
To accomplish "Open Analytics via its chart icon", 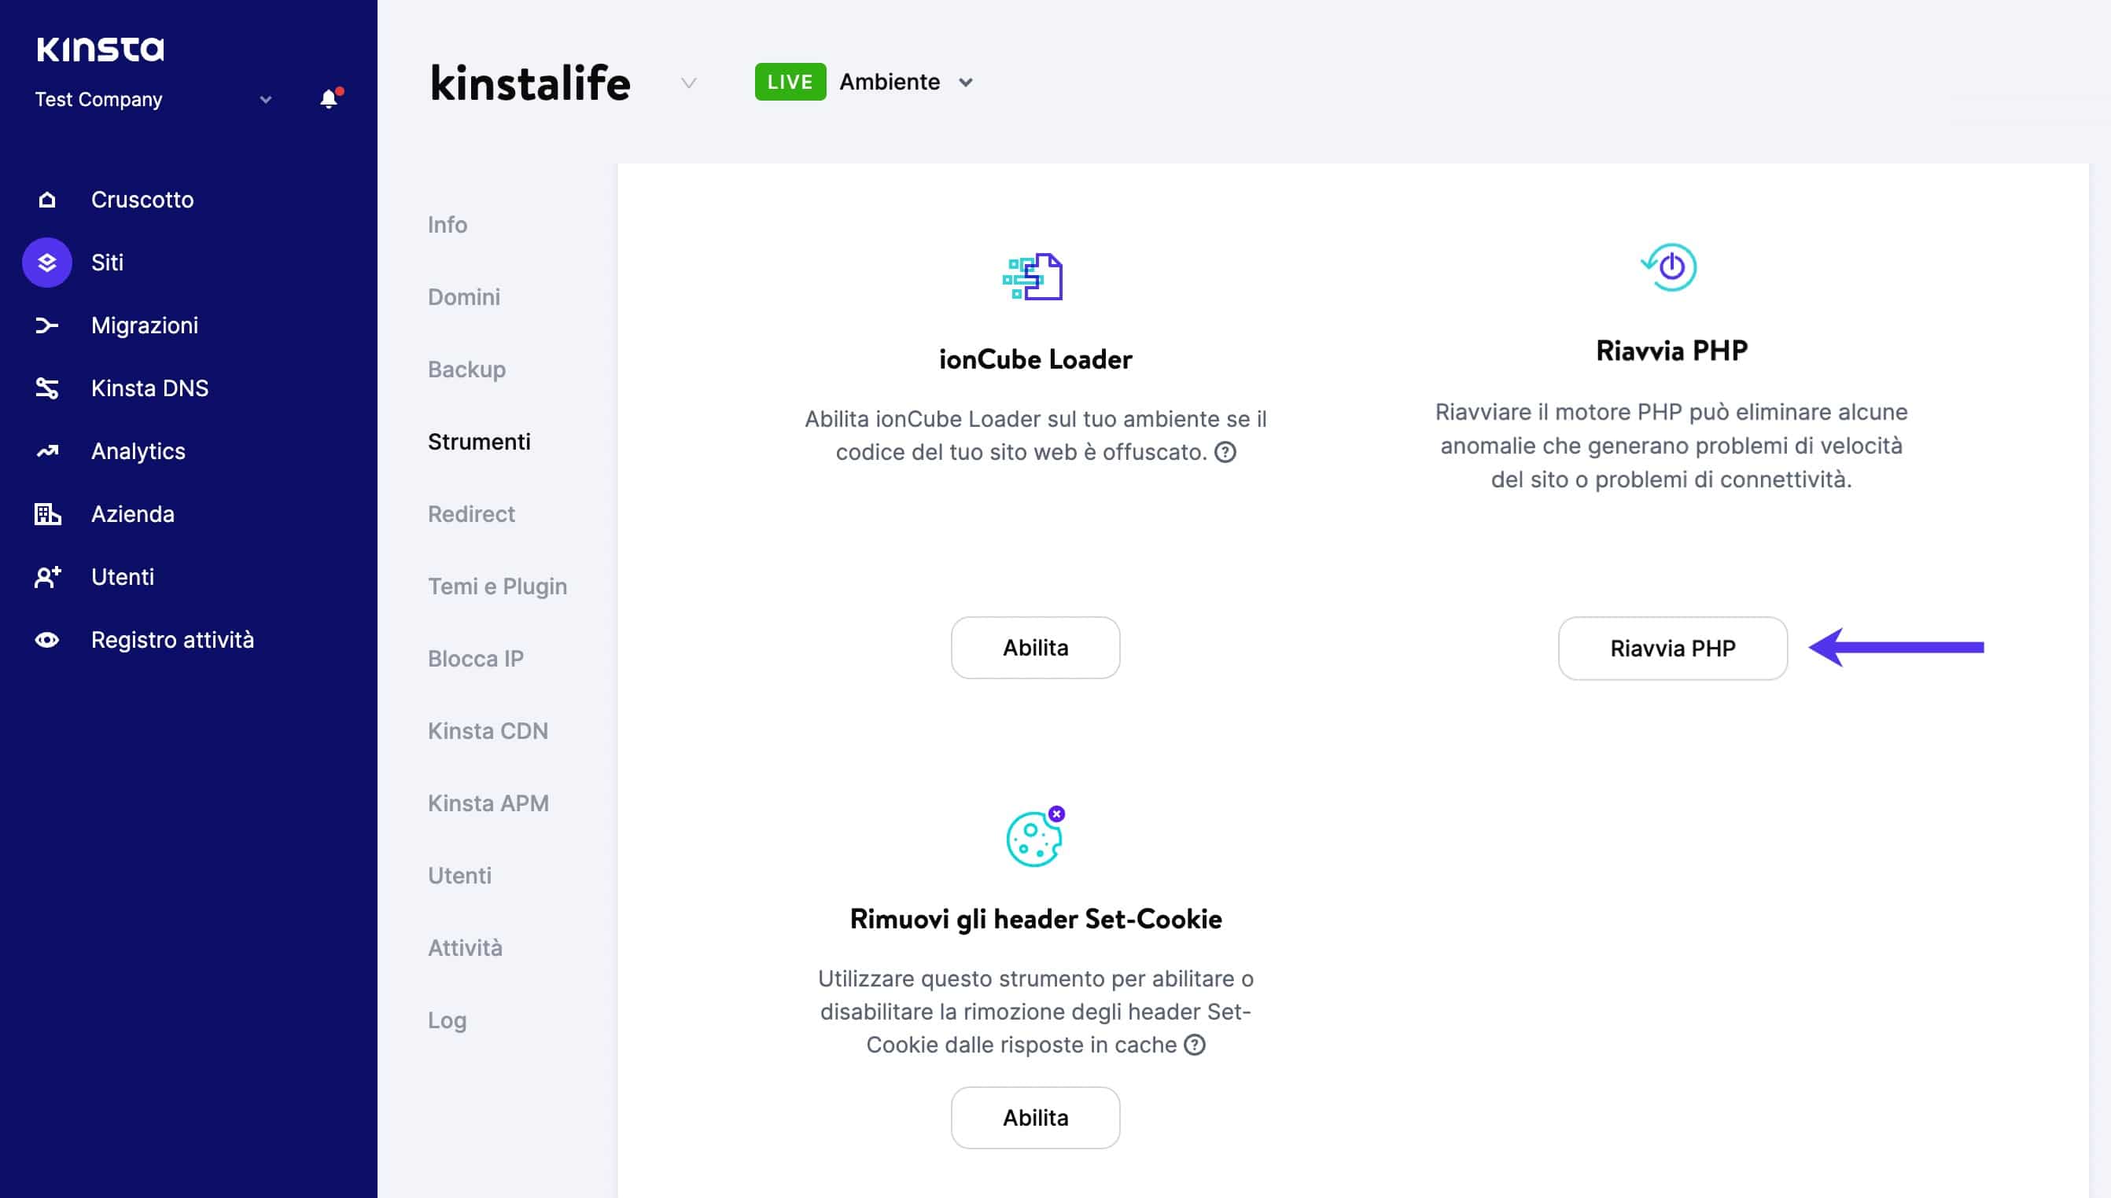I will coord(47,451).
